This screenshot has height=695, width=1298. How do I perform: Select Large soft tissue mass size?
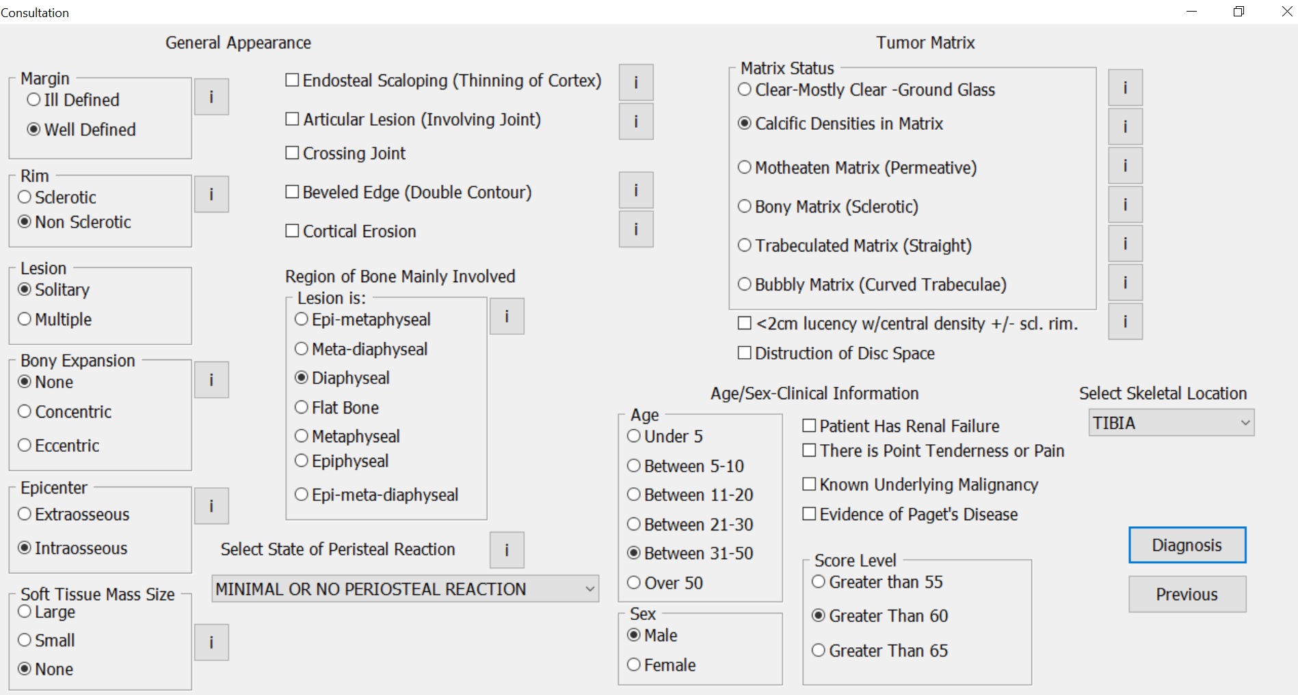coord(47,612)
